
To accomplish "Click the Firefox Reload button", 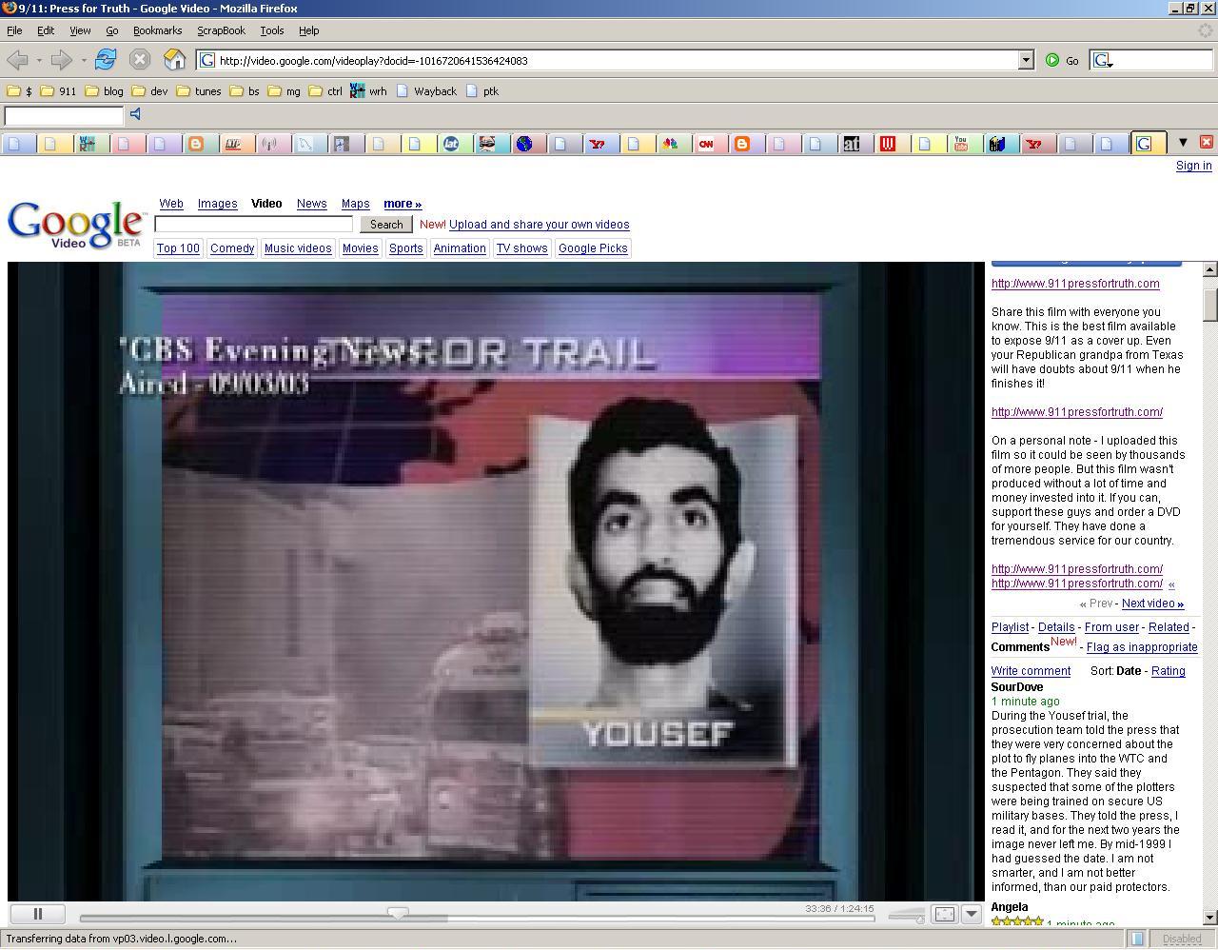I will (105, 60).
